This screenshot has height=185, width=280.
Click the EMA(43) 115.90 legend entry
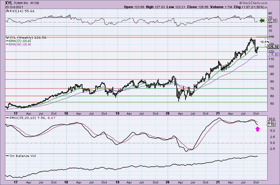click(20, 44)
